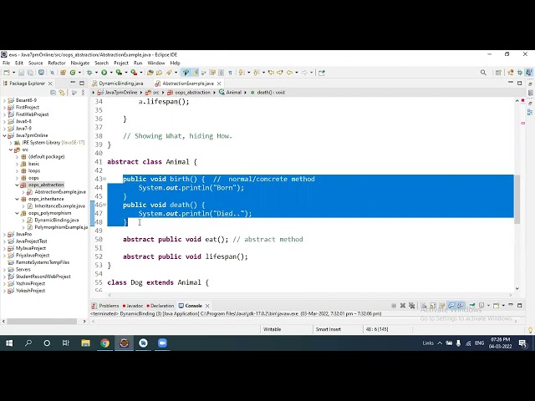Click the Open Task folder icon
The image size is (535, 401).
pos(159,73)
